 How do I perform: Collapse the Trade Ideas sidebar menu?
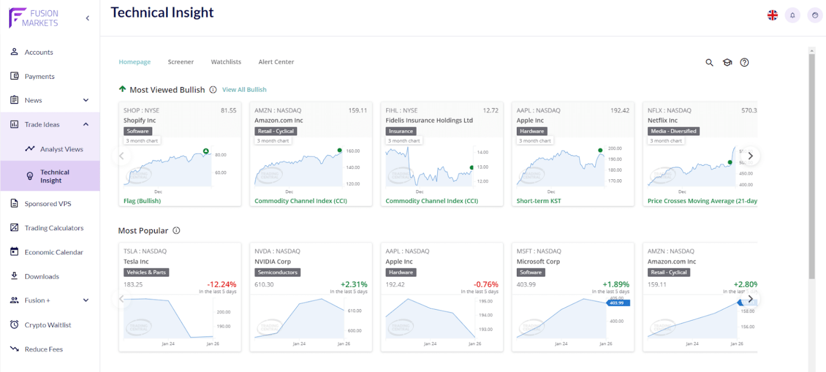point(86,124)
